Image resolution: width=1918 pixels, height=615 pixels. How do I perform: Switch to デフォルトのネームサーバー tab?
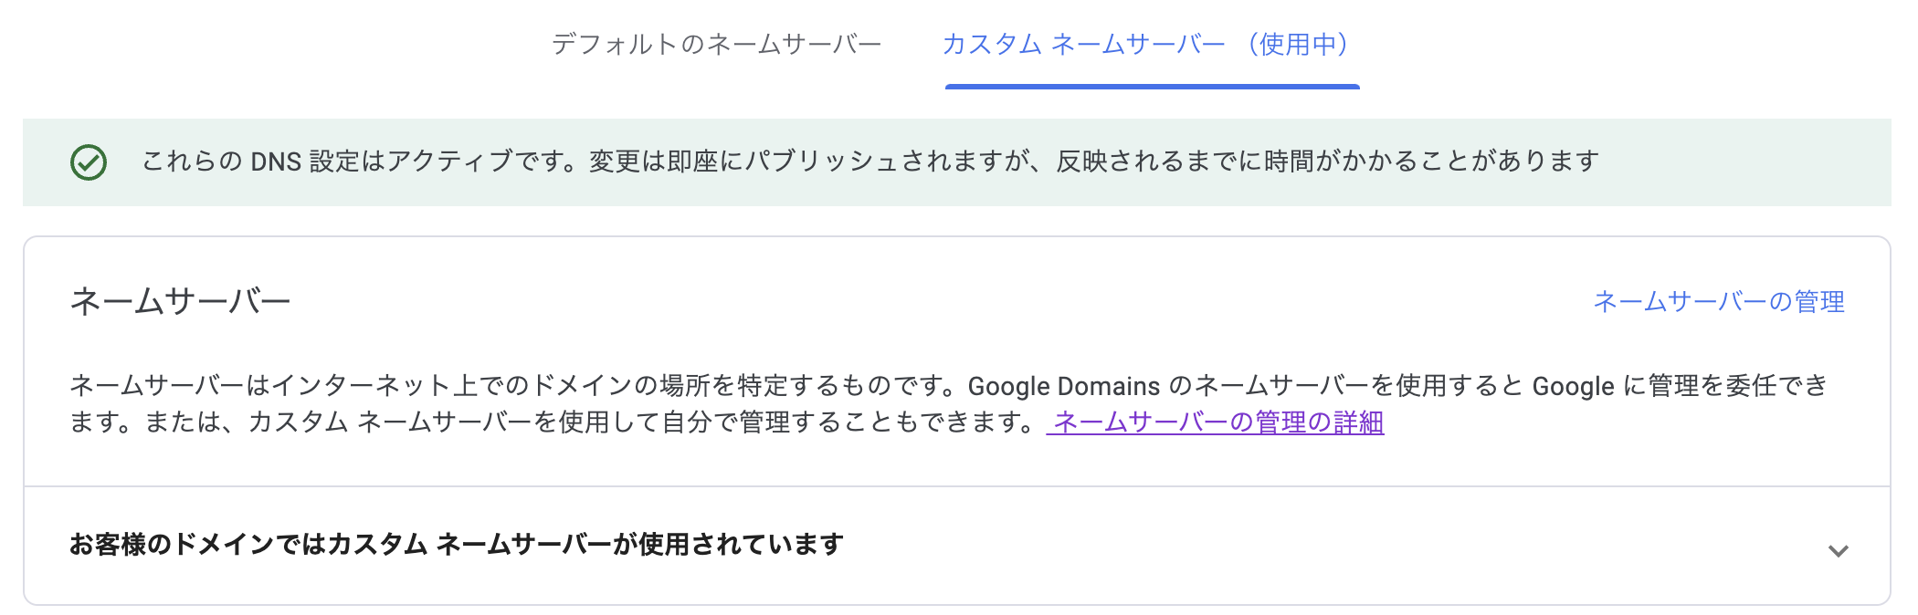point(716,44)
